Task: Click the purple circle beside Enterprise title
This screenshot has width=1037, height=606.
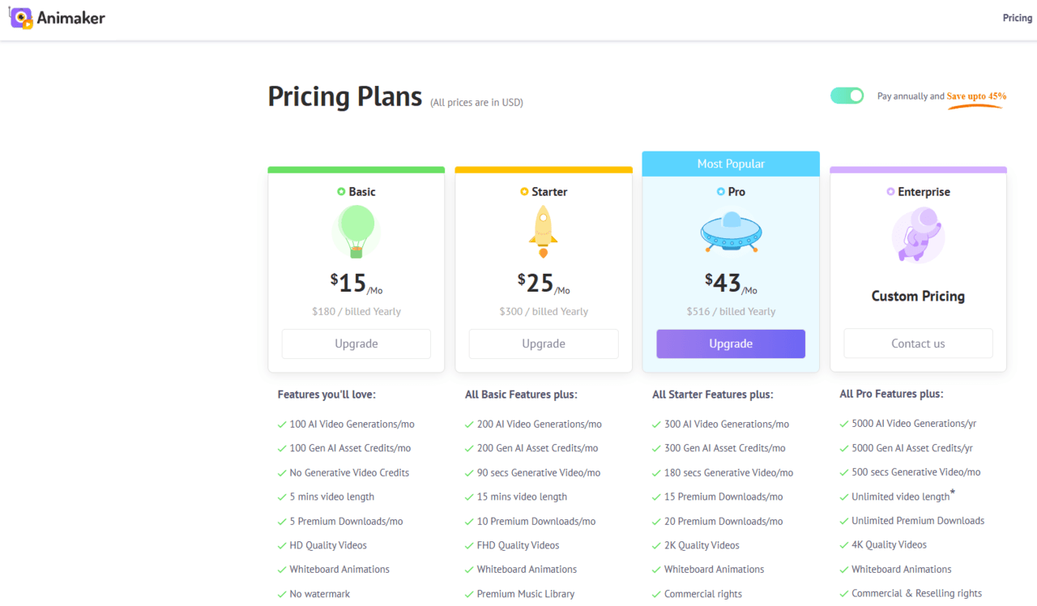Action: click(890, 192)
